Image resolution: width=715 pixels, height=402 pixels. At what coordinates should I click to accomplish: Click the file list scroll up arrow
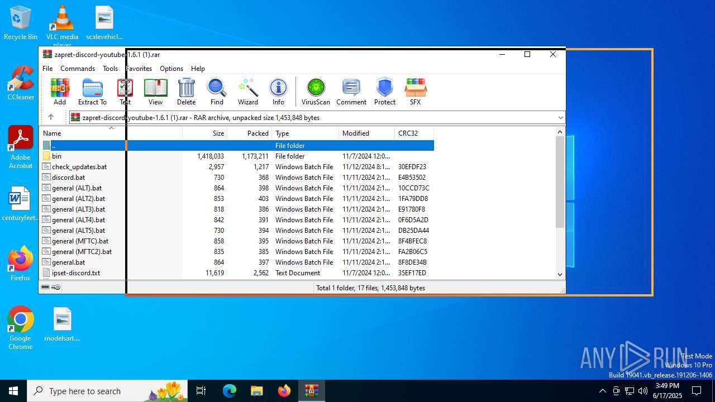[x=560, y=132]
